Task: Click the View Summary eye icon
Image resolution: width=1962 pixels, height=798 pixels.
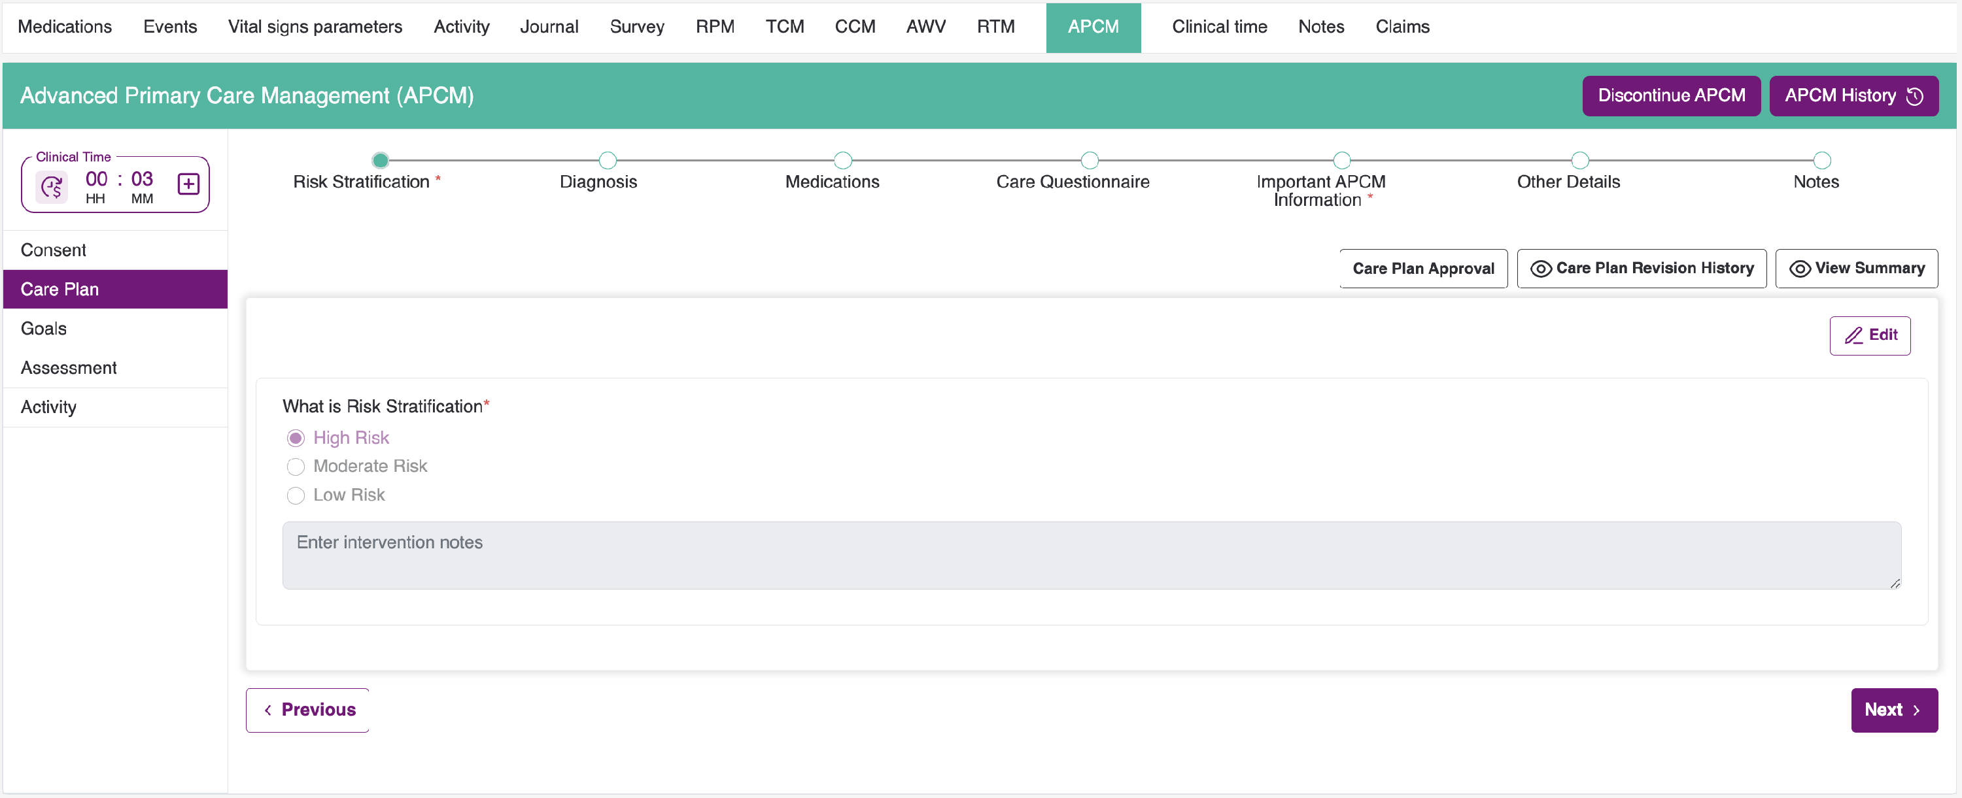Action: tap(1799, 269)
